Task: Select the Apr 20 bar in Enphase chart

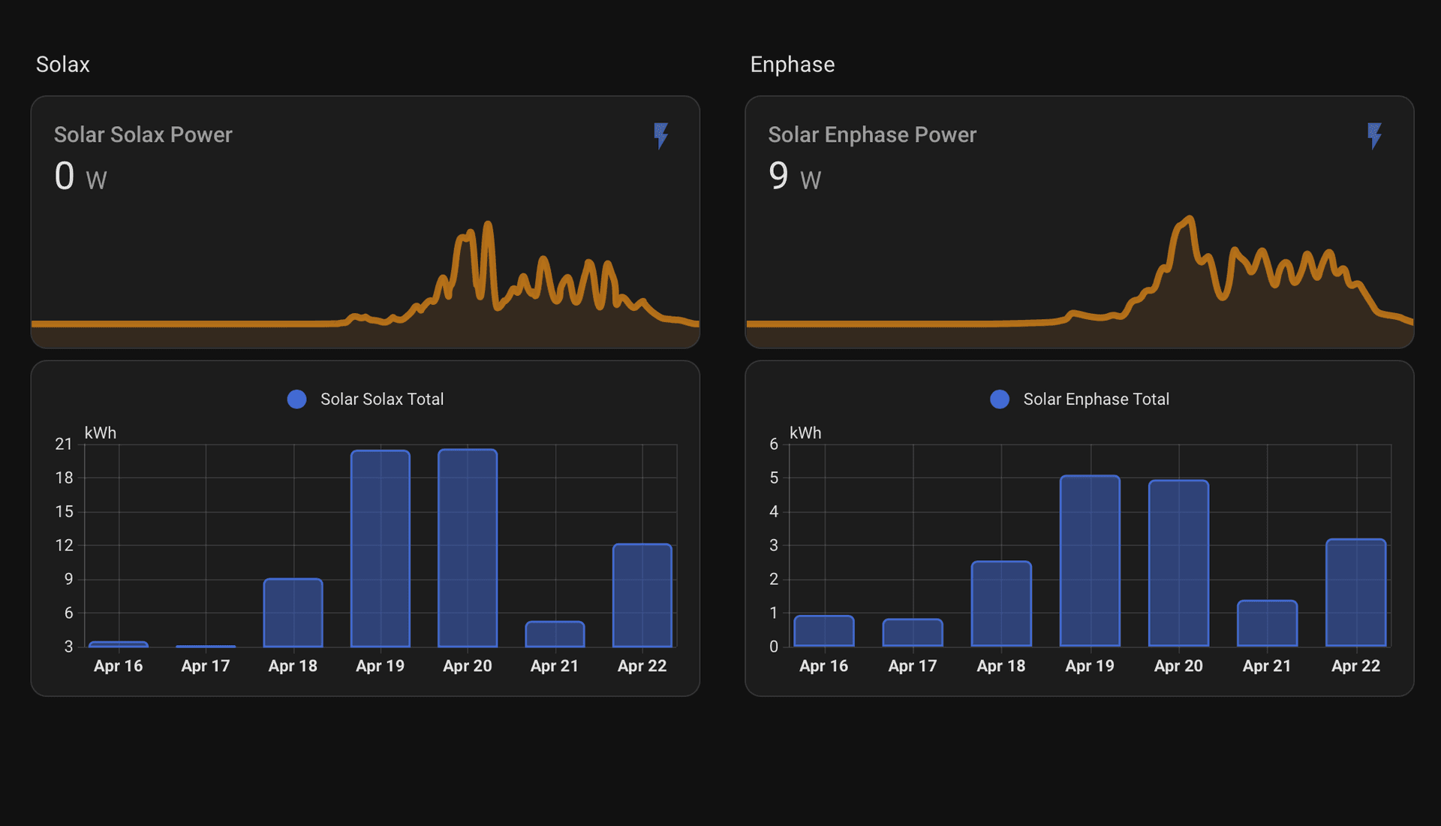Action: pos(1178,563)
